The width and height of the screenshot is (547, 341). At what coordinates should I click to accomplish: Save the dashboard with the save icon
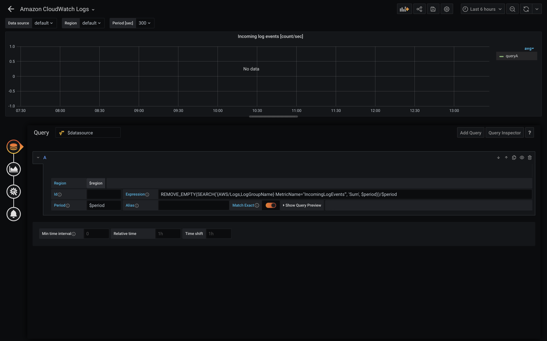[x=433, y=9]
